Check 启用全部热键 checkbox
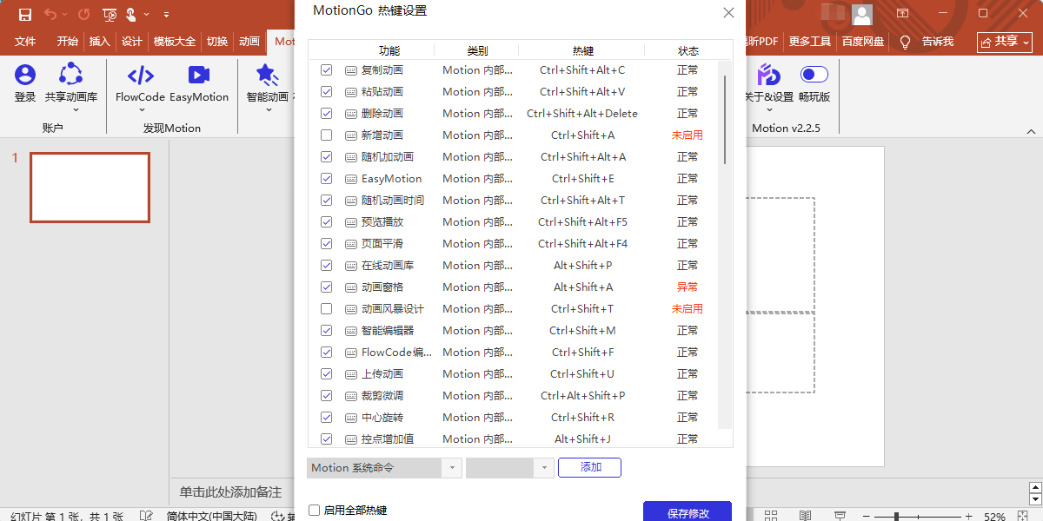 [315, 511]
